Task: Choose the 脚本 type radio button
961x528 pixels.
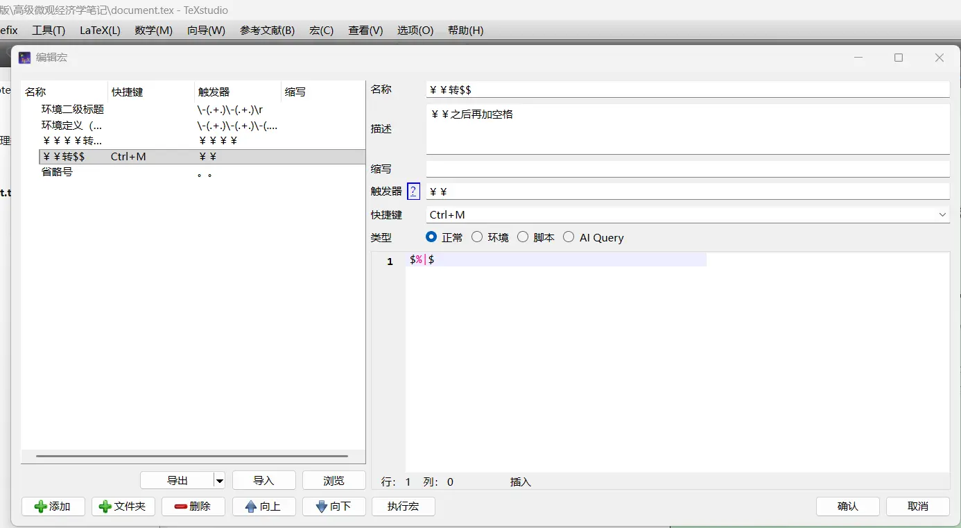Action: point(523,237)
